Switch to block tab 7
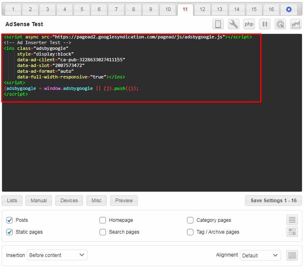This screenshot has width=304, height=268. [x=116, y=9]
